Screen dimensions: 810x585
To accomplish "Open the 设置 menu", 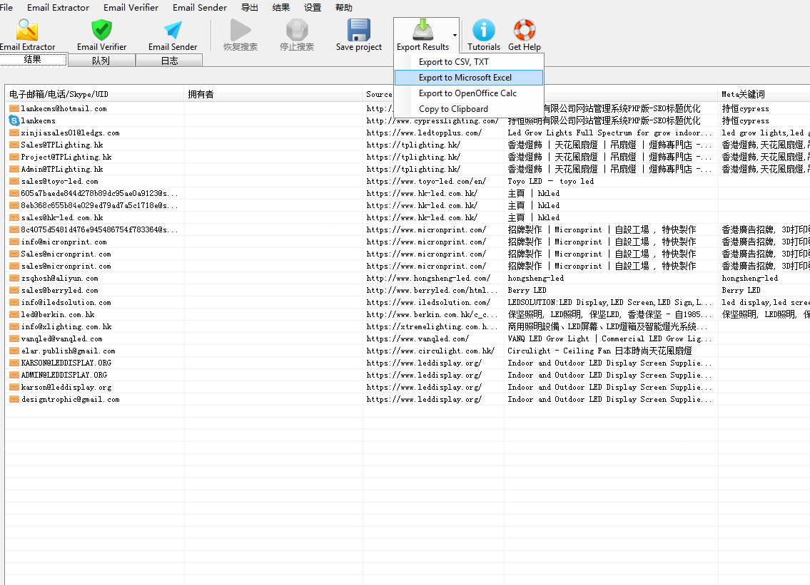I will point(312,8).
